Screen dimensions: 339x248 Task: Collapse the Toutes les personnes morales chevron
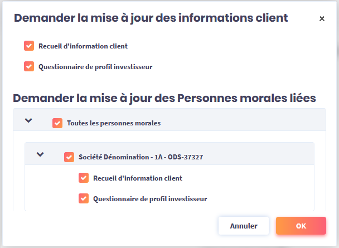click(28, 120)
